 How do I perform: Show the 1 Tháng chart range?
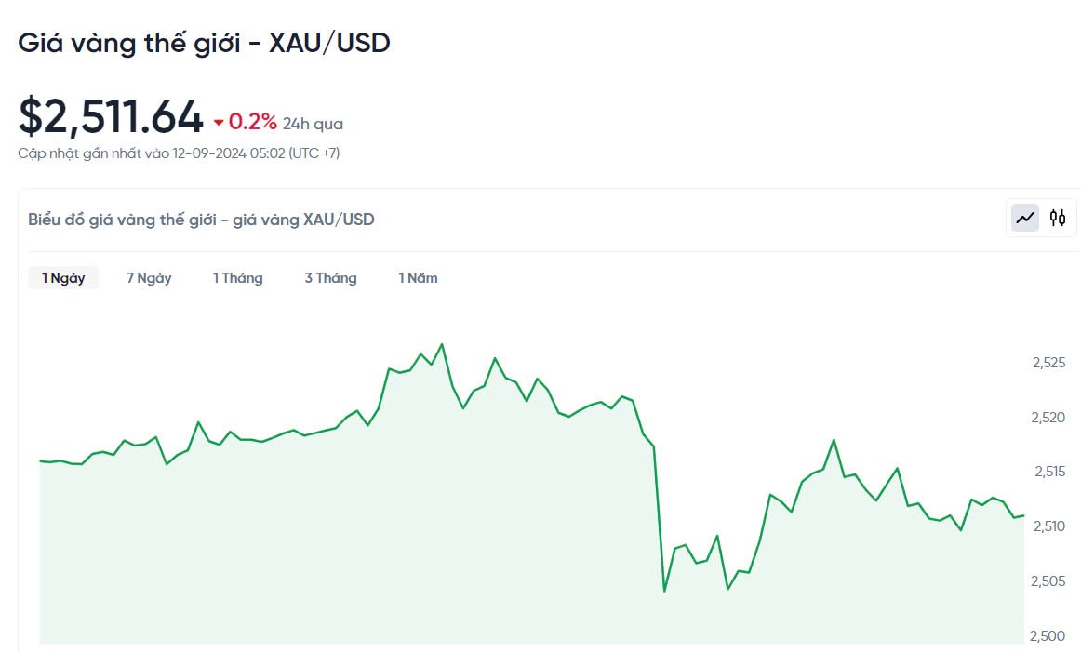(x=237, y=278)
